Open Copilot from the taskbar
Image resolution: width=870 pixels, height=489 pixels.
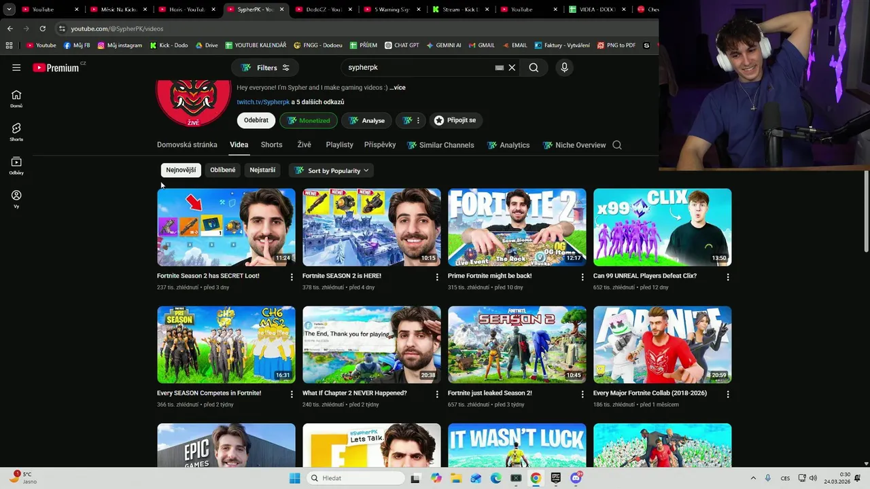pyautogui.click(x=436, y=478)
